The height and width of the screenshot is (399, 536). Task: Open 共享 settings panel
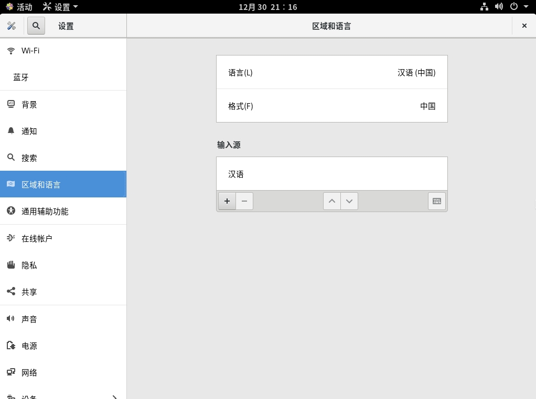pos(63,292)
